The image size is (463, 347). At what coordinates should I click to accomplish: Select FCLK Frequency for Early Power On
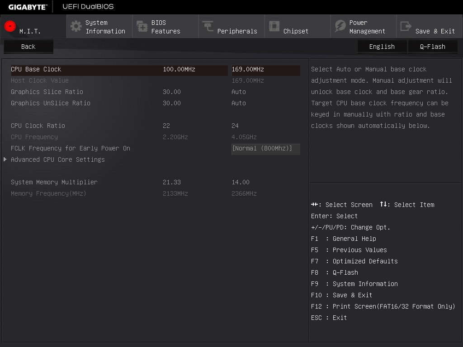(x=70, y=148)
